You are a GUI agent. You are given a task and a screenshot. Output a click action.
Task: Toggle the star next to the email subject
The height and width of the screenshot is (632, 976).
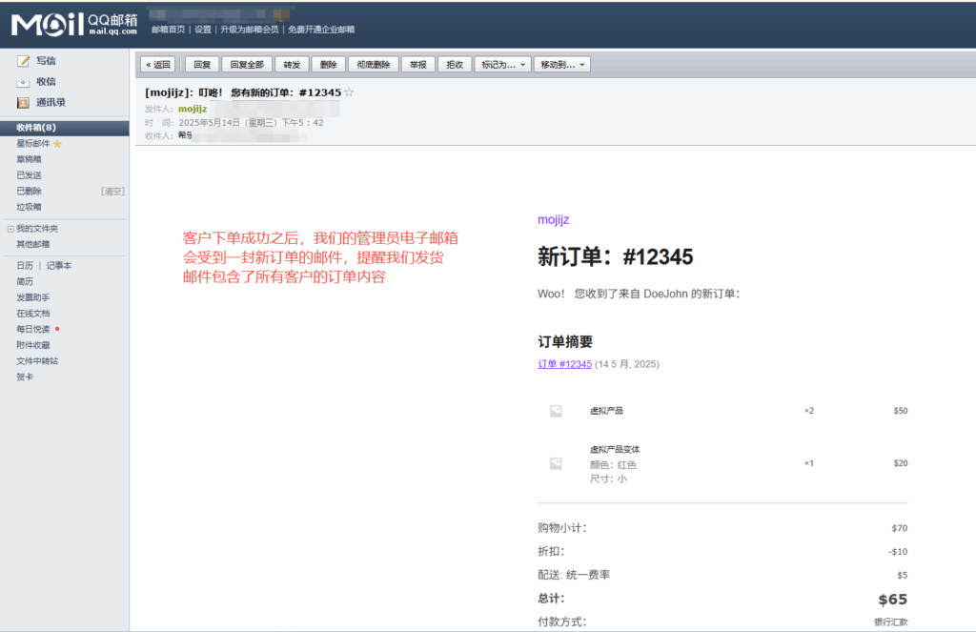(x=349, y=92)
